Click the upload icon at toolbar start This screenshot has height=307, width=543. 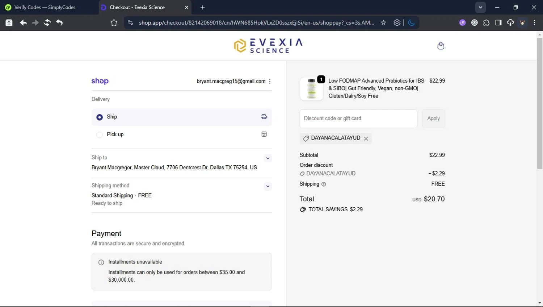9,23
